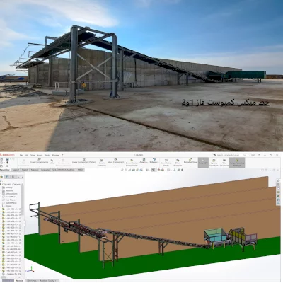Click Show Hidden Components icon

[132, 163]
